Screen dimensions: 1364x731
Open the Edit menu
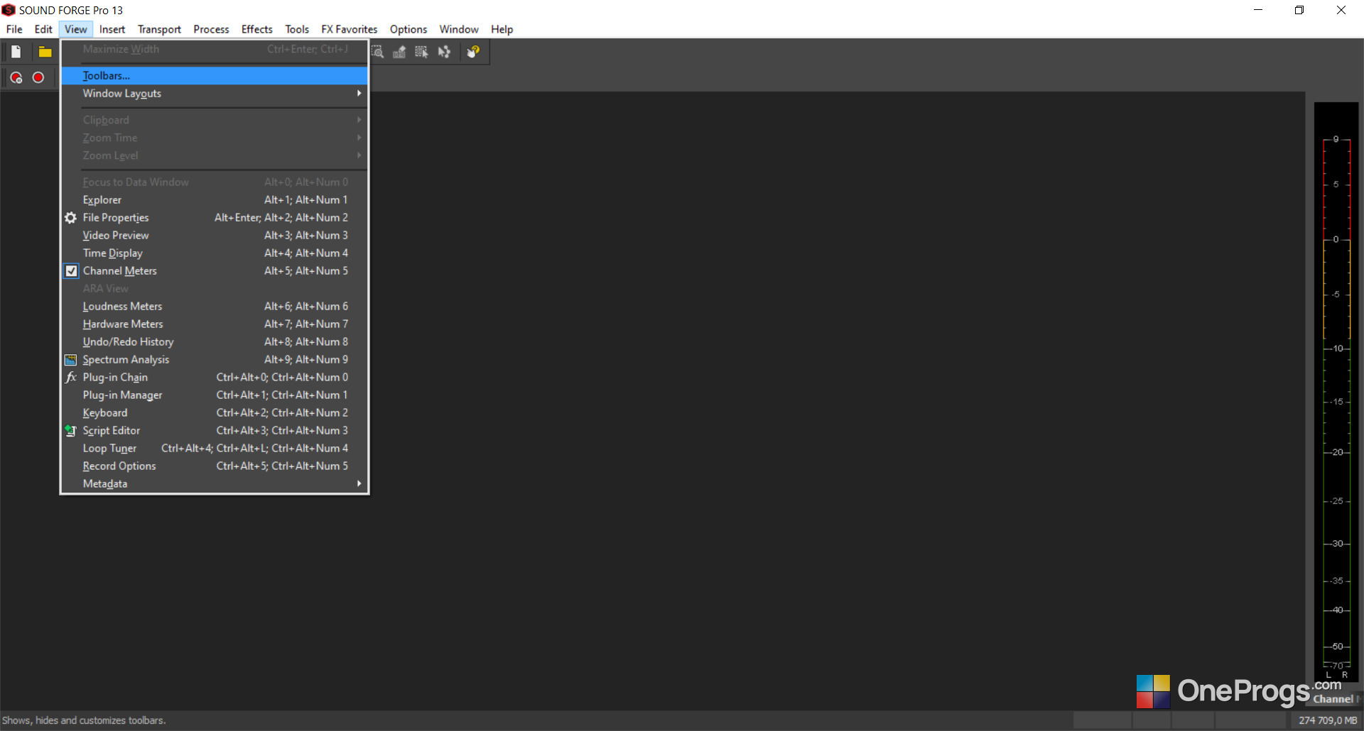coord(43,29)
